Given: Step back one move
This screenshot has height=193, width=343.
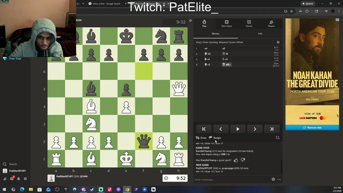Looking at the screenshot, I should pos(221,129).
